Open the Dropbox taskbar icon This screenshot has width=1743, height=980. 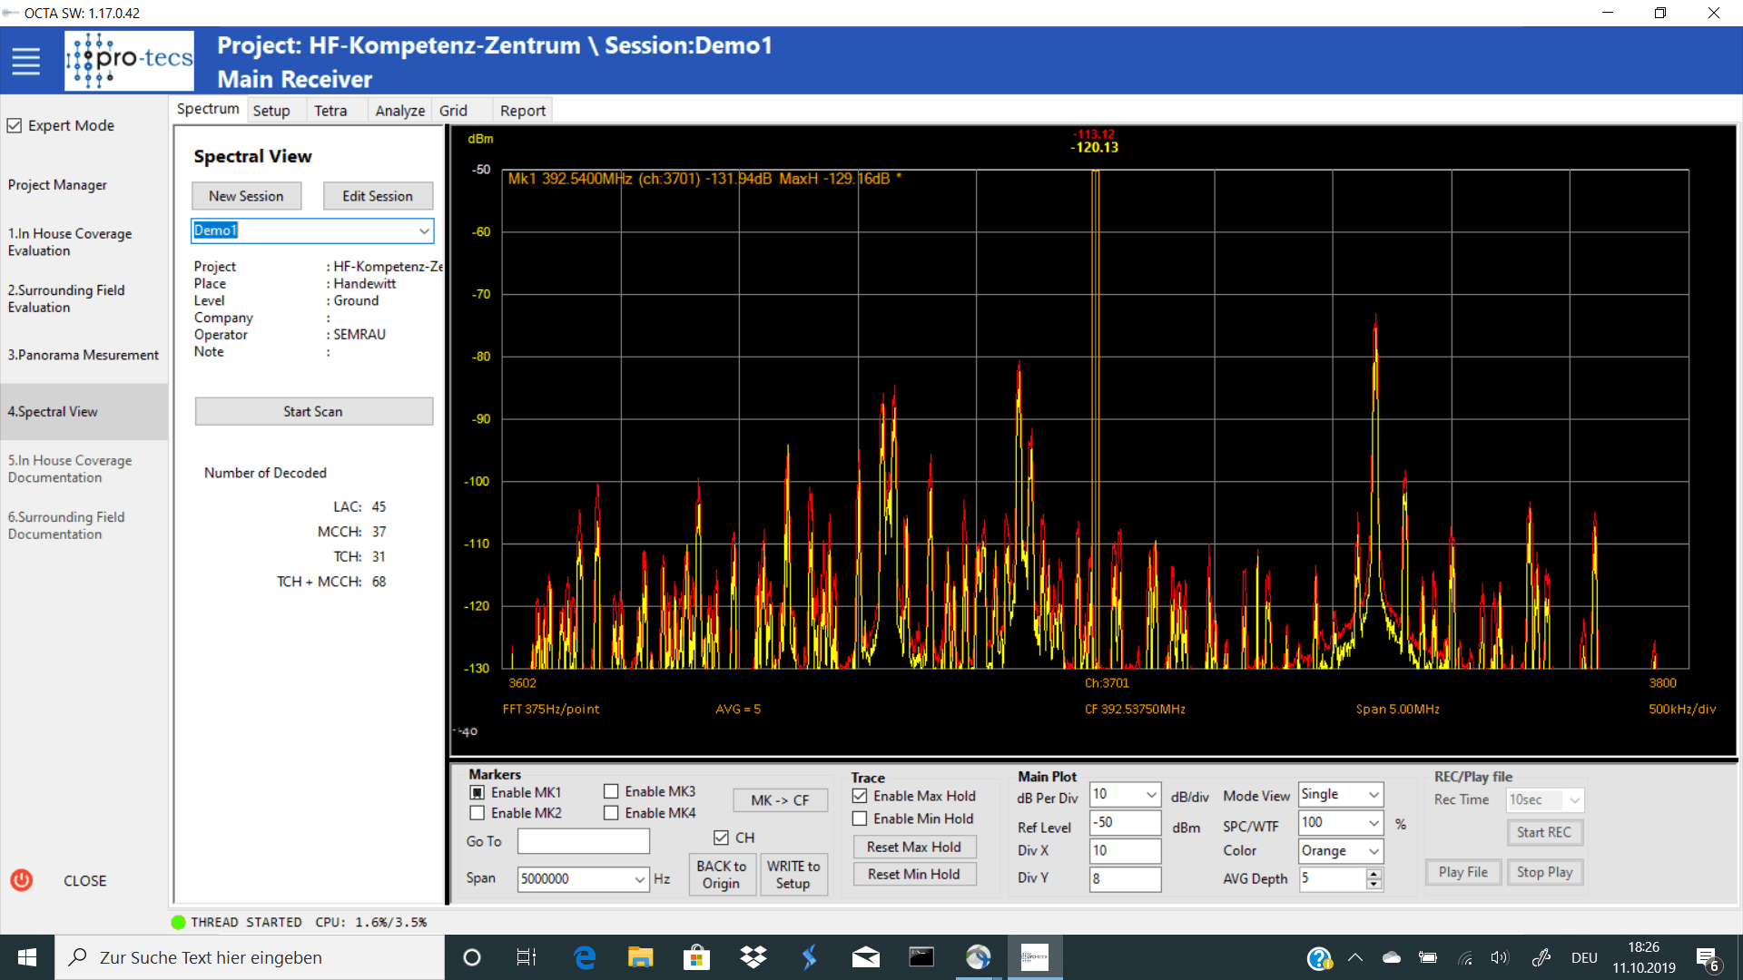point(753,957)
